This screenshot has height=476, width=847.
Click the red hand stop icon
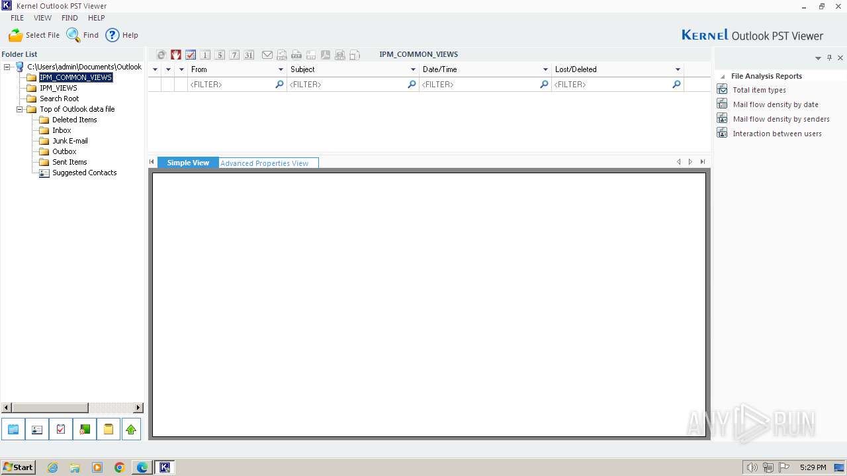tap(176, 55)
